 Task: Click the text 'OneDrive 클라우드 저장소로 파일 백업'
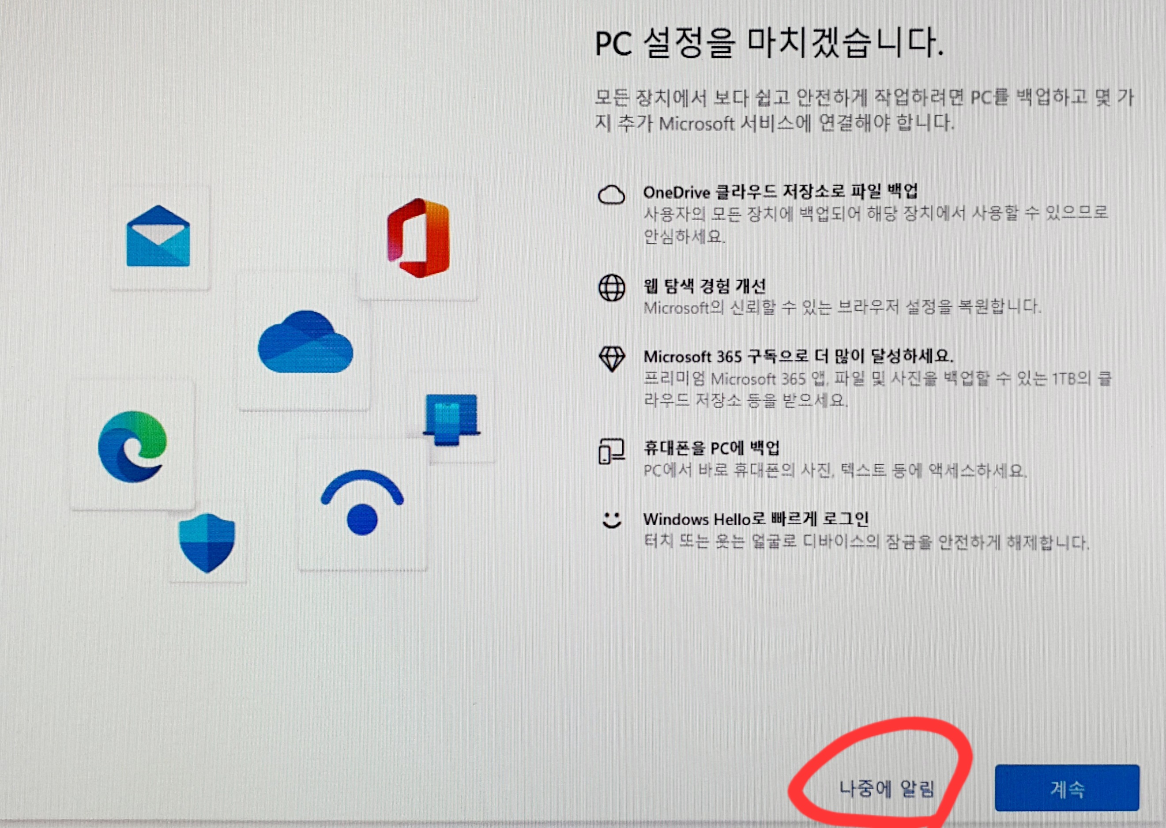coord(780,192)
